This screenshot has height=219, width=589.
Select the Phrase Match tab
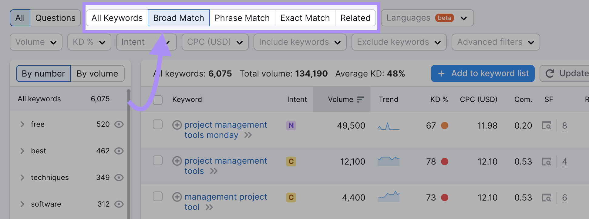242,18
